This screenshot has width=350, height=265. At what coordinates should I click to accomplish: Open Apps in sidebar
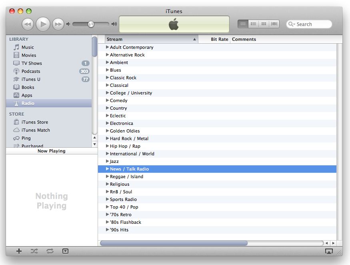point(49,95)
